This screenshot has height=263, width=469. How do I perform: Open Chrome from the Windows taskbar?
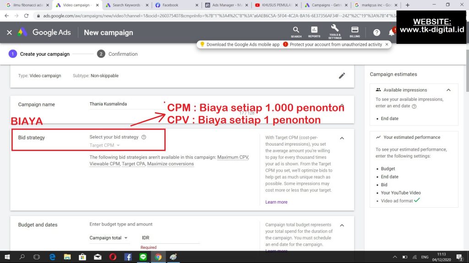click(158, 257)
